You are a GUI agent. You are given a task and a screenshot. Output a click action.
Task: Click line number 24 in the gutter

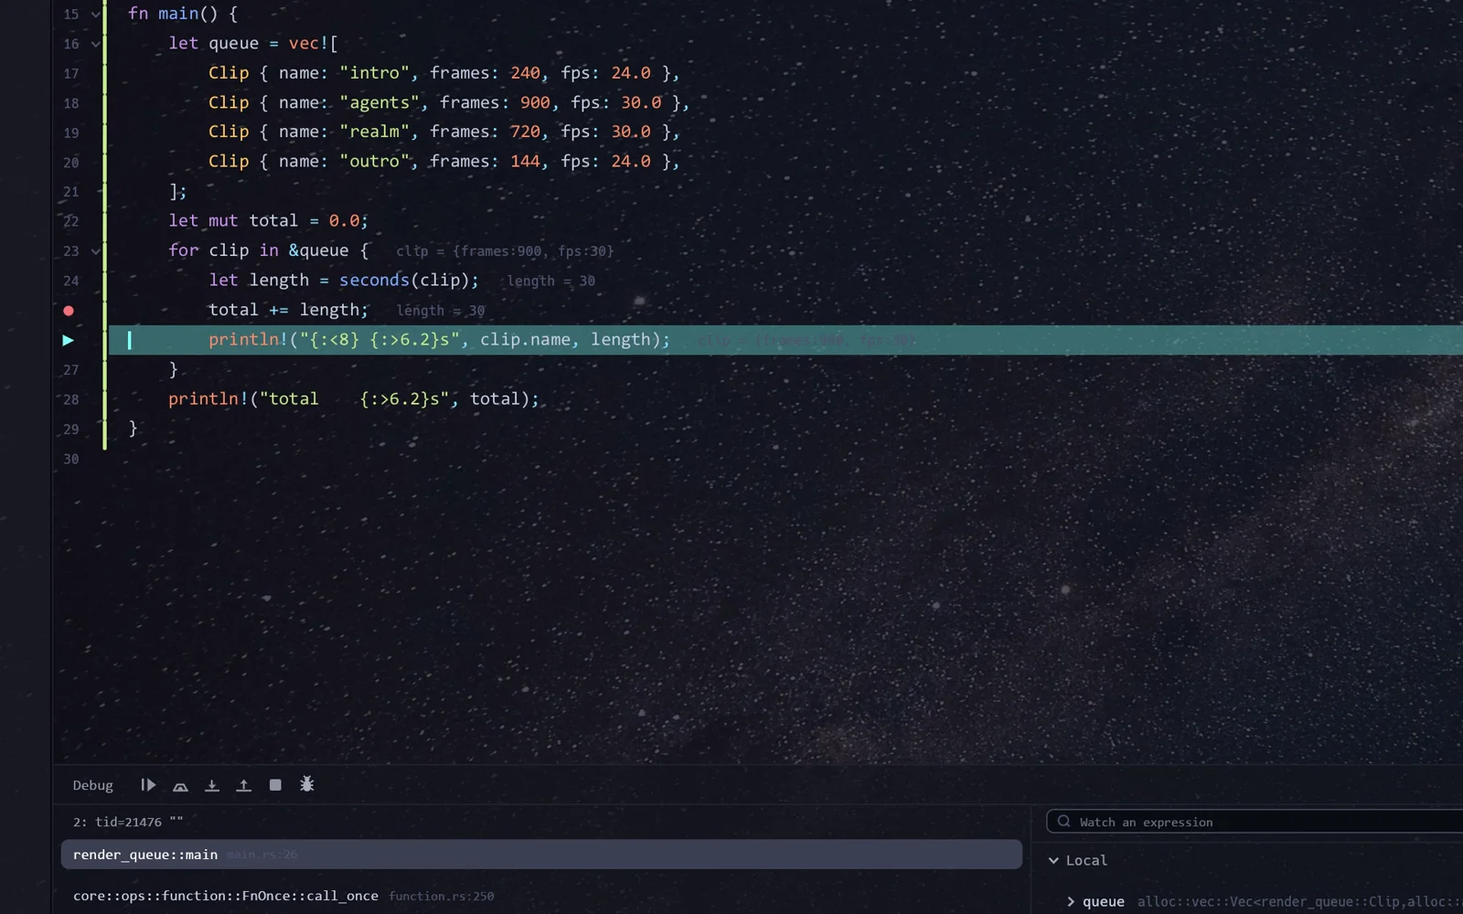[x=71, y=282]
